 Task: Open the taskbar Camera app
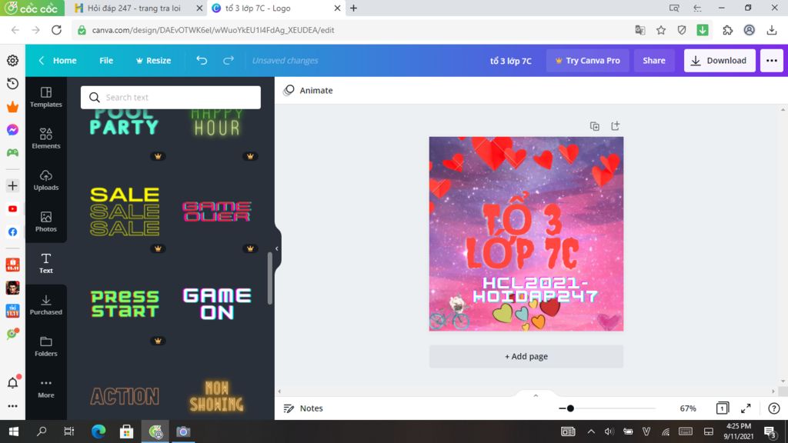pos(183,431)
